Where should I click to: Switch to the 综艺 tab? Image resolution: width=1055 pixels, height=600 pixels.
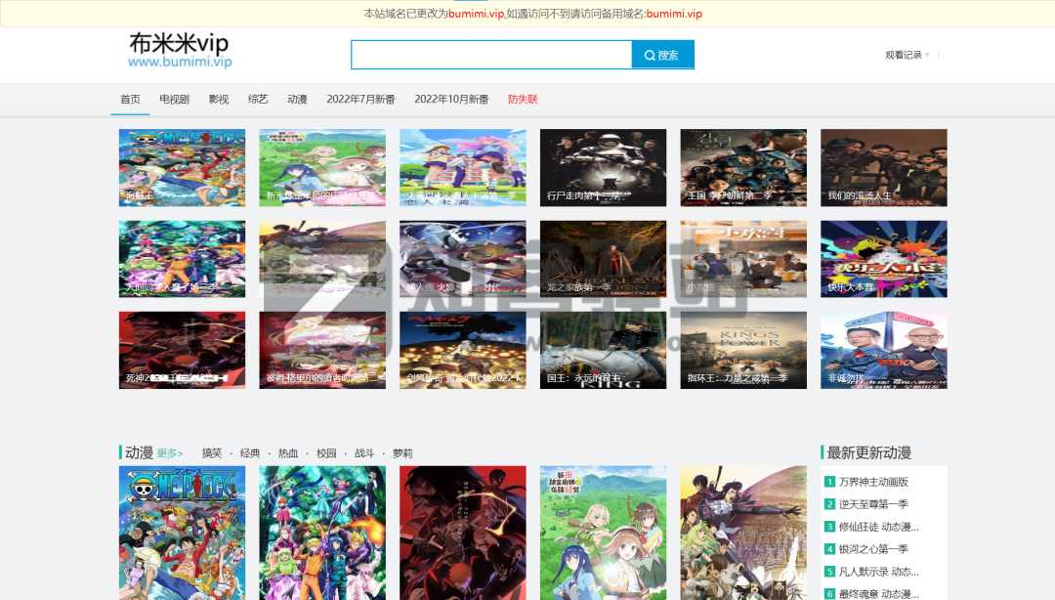(258, 99)
